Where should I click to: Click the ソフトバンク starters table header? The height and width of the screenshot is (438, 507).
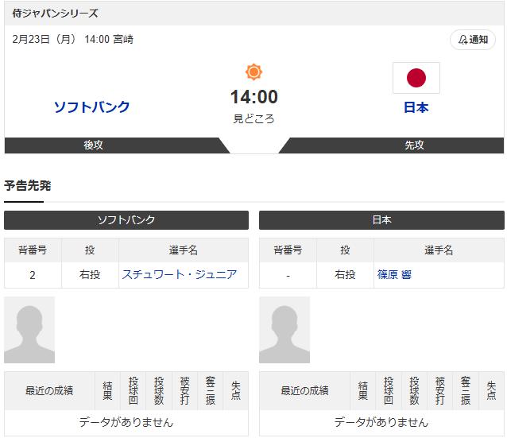[x=126, y=220]
